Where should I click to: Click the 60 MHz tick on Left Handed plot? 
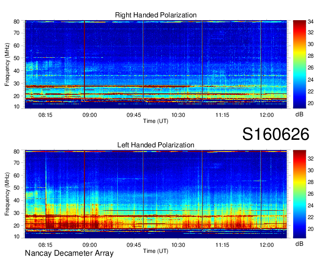(16, 175)
